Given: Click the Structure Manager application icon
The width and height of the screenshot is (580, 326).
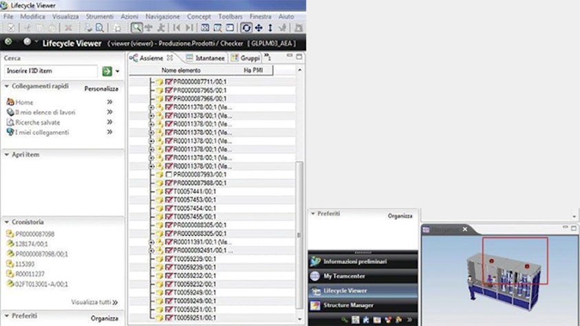Looking at the screenshot, I should (x=315, y=305).
